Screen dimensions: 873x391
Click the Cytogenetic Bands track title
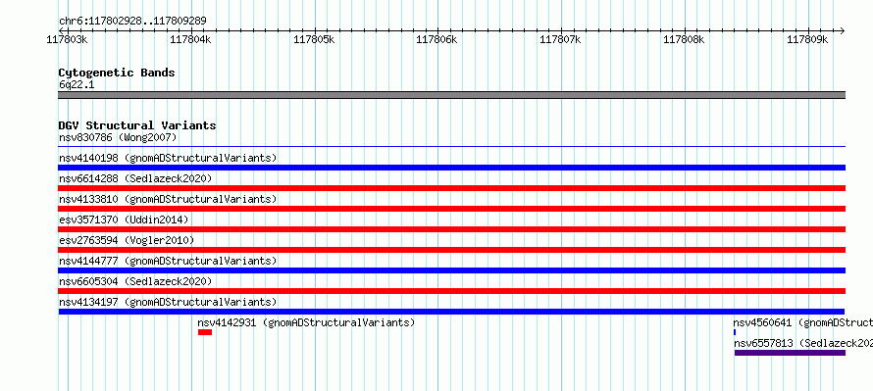coord(117,73)
